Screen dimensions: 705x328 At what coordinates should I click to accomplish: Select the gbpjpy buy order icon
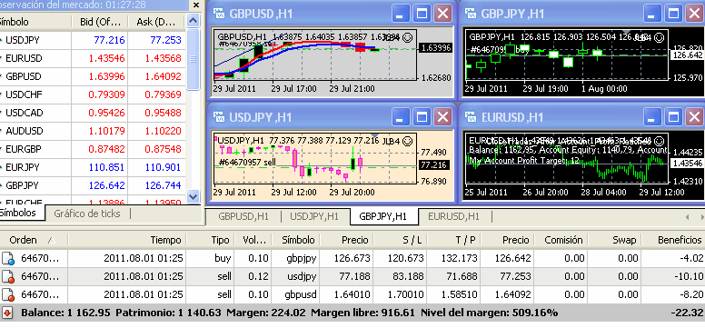7,258
